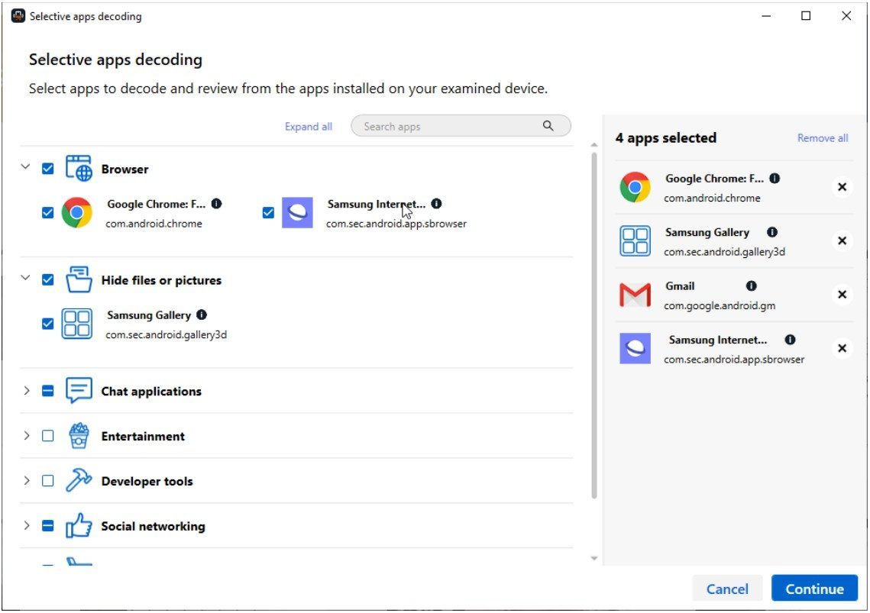Remove Google Chrome from selected apps
870x613 pixels.
[x=843, y=187]
